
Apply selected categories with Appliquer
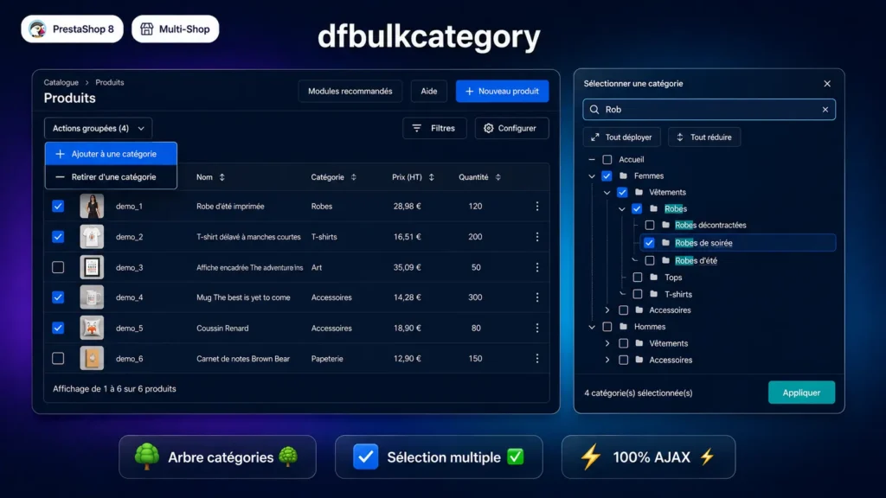(x=801, y=393)
